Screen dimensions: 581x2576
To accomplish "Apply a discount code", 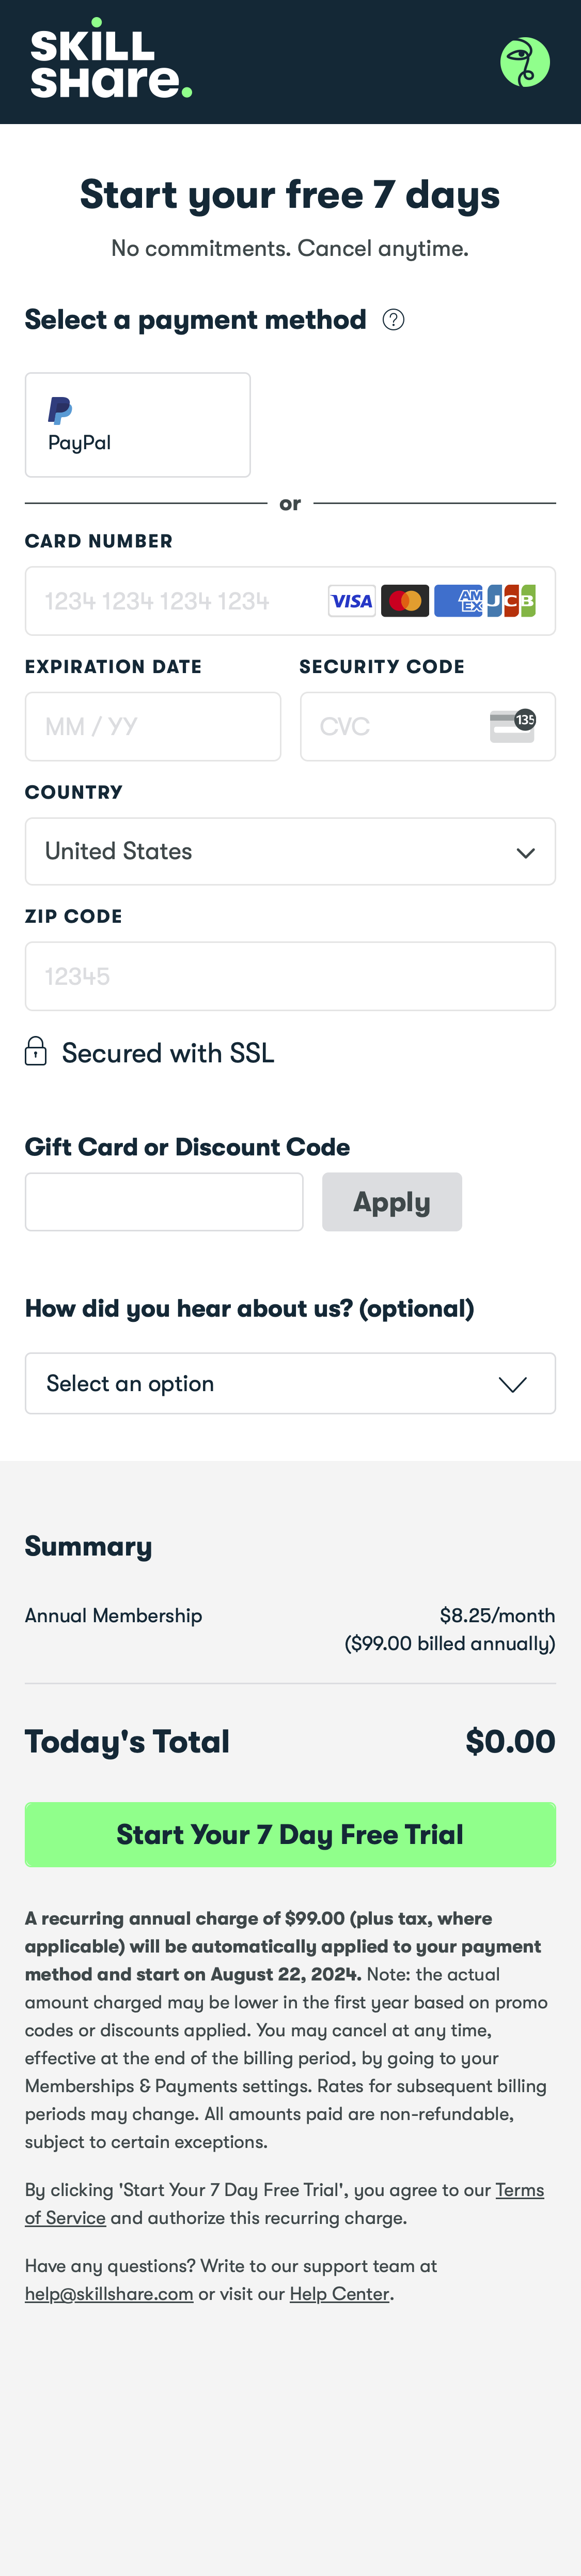I will [x=391, y=1202].
